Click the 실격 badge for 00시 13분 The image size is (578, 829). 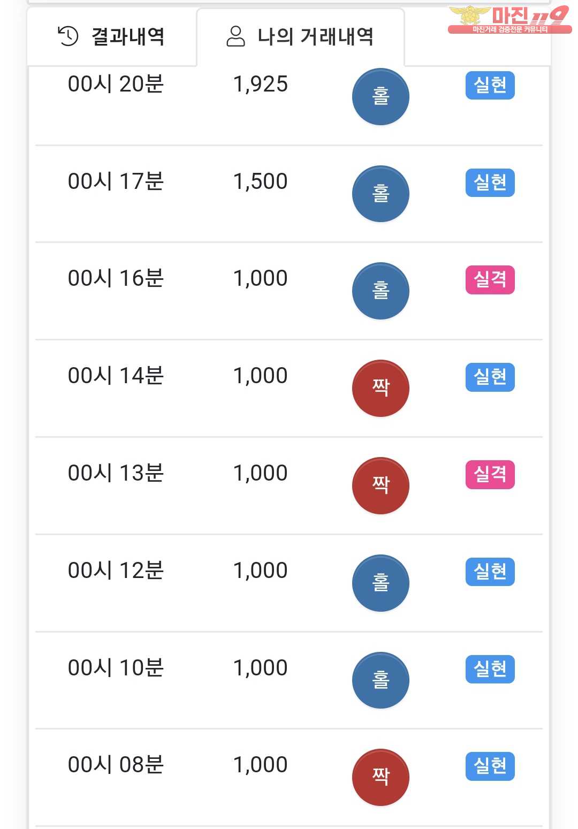click(x=490, y=475)
